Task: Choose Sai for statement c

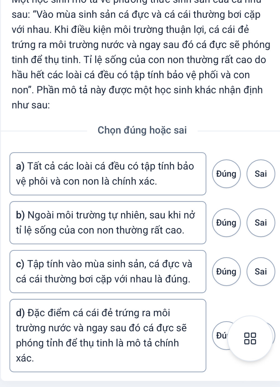Action: pyautogui.click(x=261, y=272)
